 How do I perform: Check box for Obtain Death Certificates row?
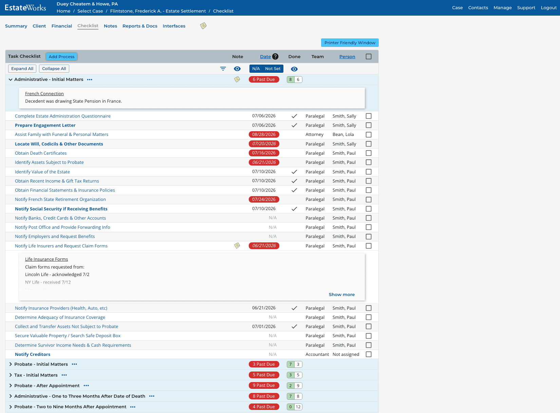point(369,153)
